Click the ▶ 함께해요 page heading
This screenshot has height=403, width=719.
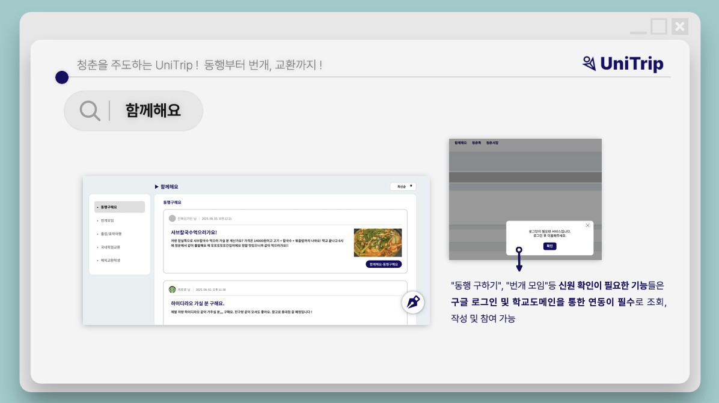pyautogui.click(x=167, y=186)
